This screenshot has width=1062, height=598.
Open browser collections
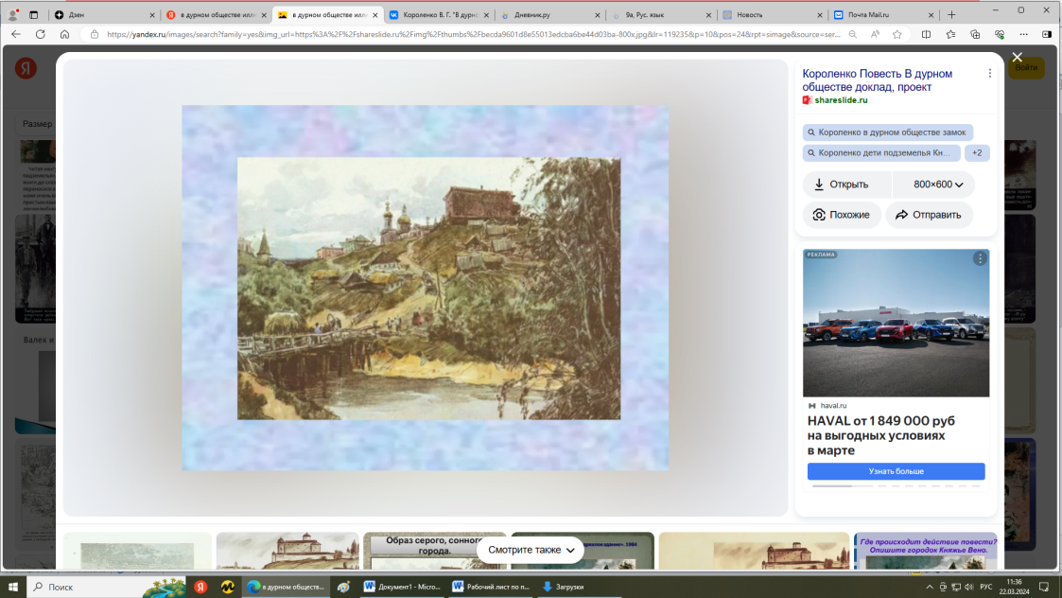point(975,35)
